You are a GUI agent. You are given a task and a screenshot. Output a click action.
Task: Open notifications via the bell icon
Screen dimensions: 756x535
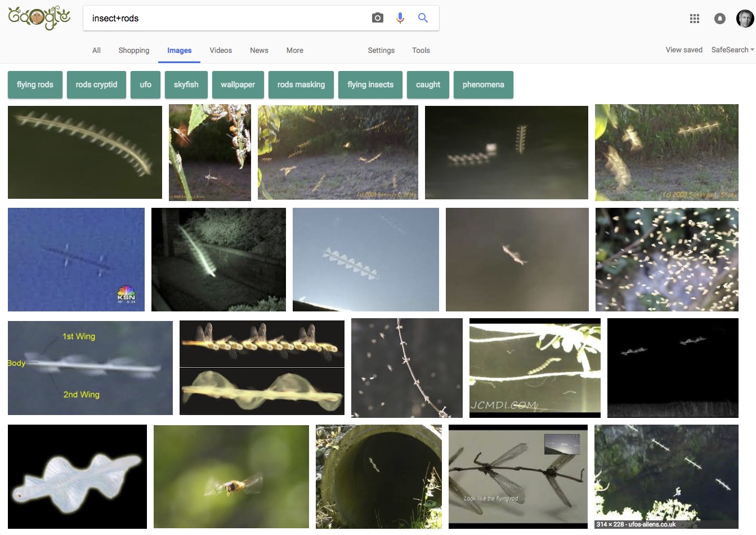tap(719, 18)
